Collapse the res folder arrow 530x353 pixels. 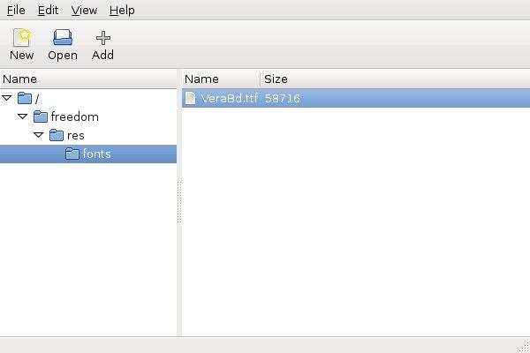pyautogui.click(x=38, y=135)
